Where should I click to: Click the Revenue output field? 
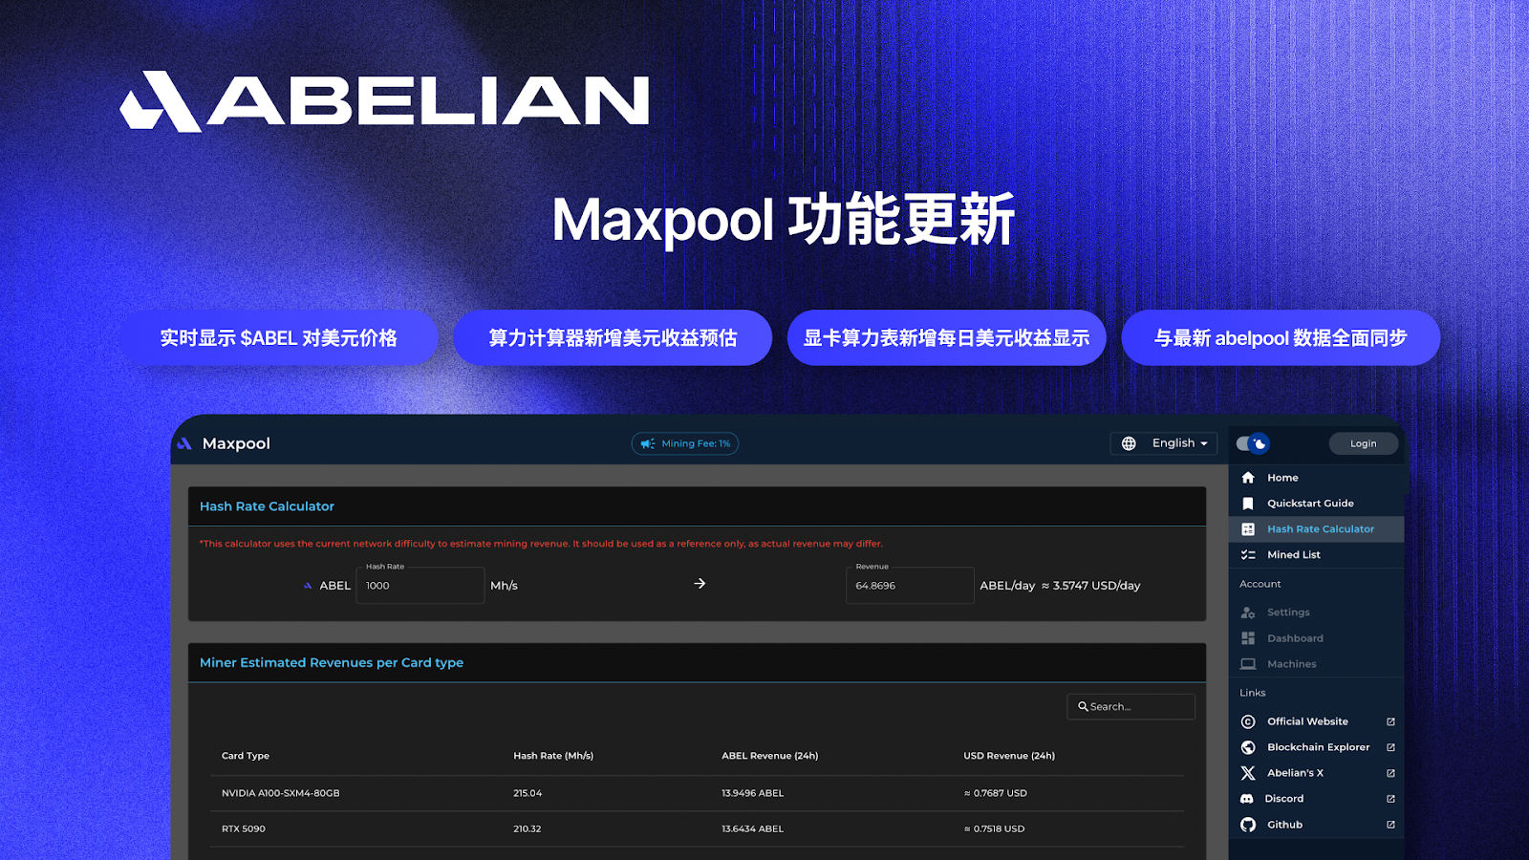click(x=910, y=586)
